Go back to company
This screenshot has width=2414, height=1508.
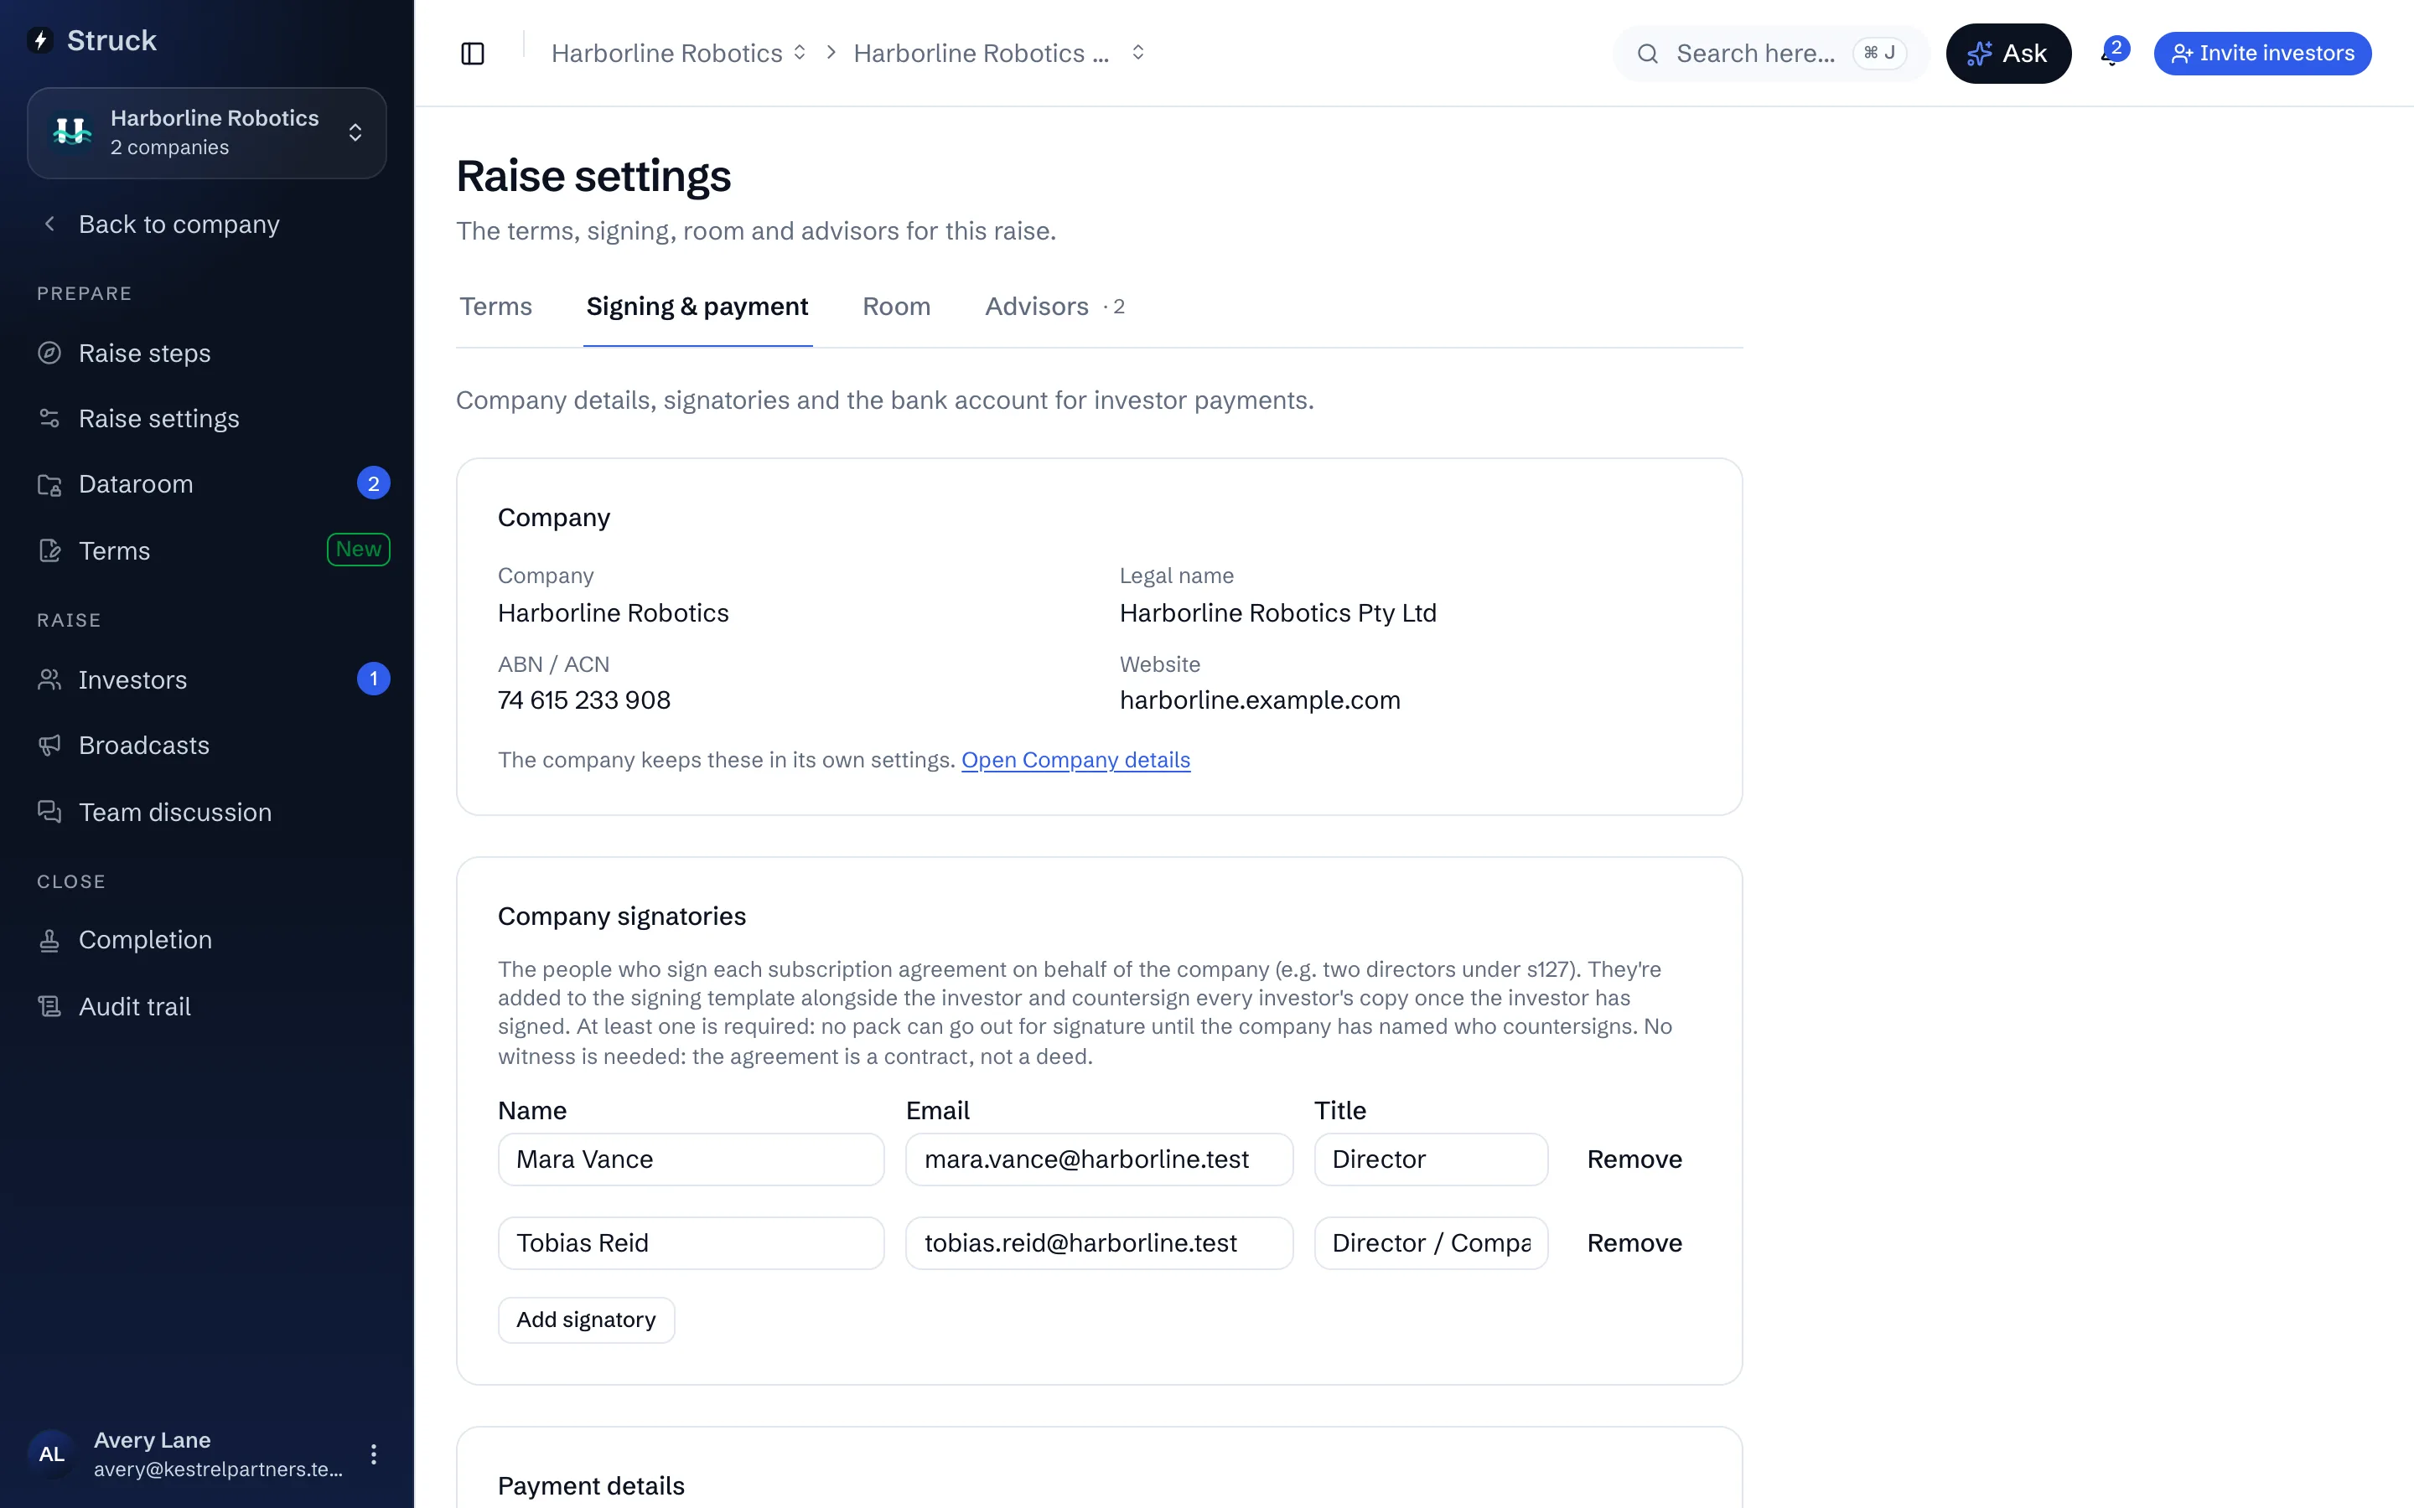point(179,225)
